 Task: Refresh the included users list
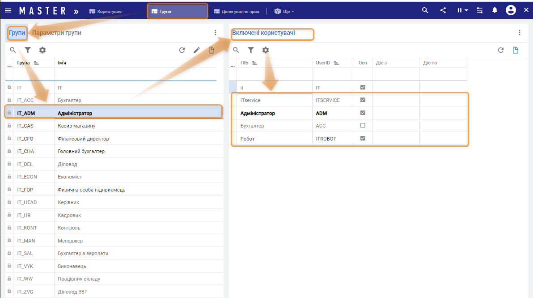pos(501,50)
